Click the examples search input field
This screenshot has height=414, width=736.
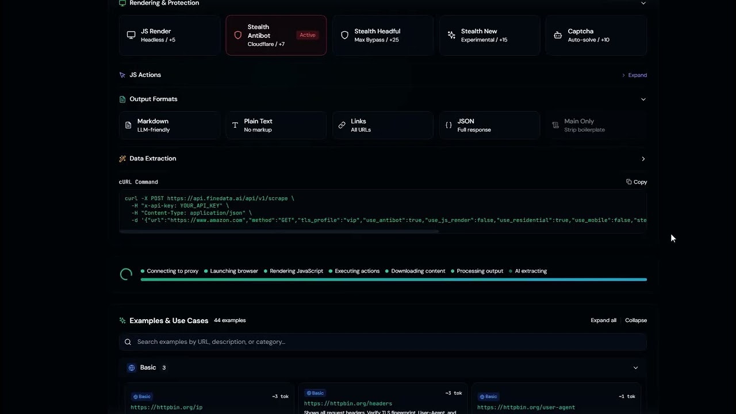pyautogui.click(x=382, y=341)
